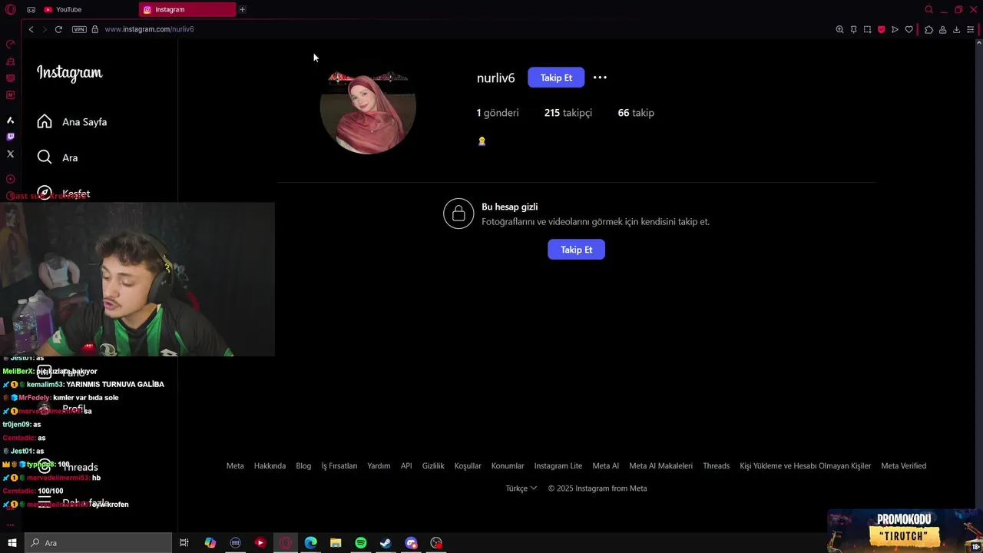Open the API footer link
This screenshot has height=553, width=983.
click(406, 465)
